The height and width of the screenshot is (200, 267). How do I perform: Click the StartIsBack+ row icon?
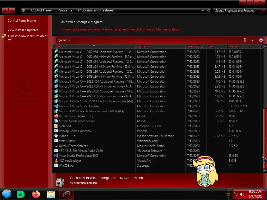point(56,141)
